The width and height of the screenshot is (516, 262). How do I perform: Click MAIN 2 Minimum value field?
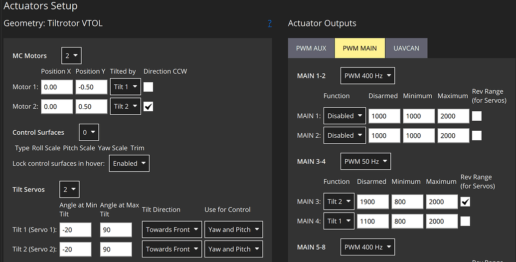point(419,135)
